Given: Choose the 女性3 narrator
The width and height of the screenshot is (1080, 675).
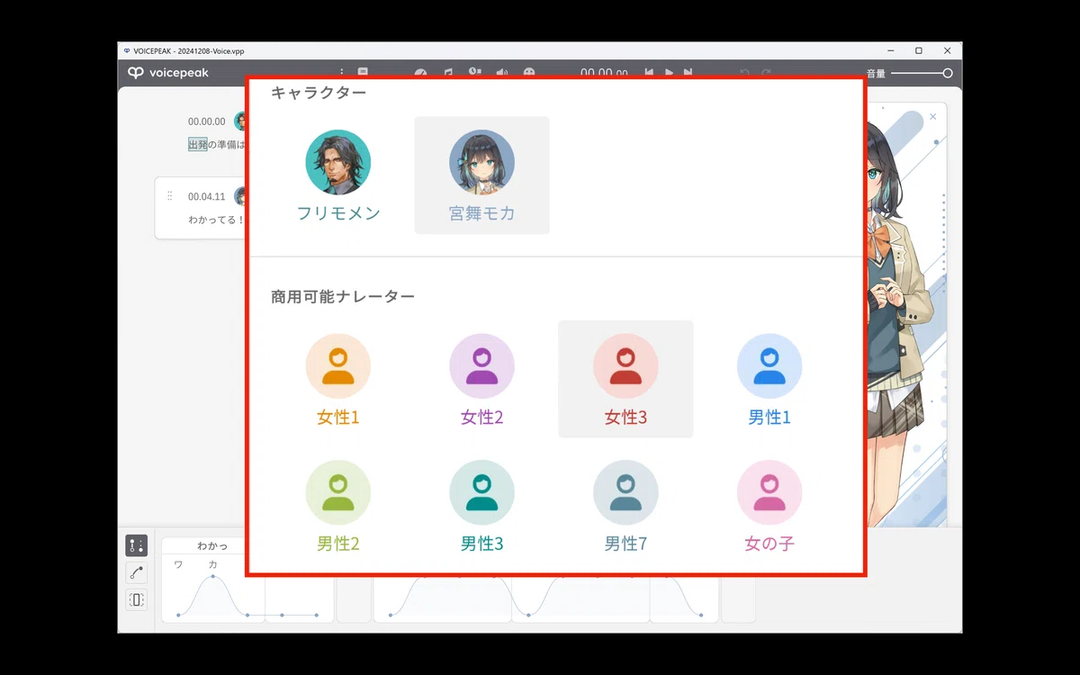Looking at the screenshot, I should (625, 379).
